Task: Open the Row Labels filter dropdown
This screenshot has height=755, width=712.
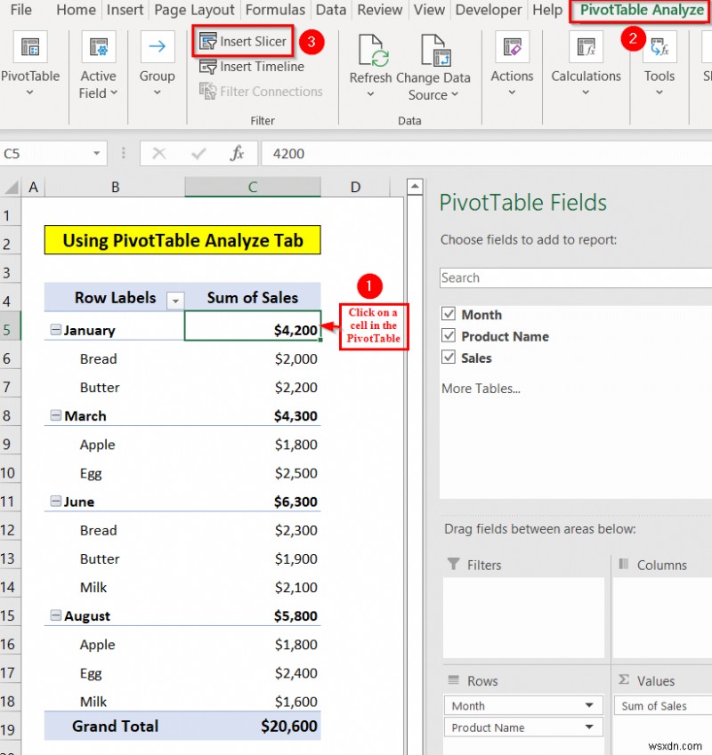Action: pyautogui.click(x=175, y=298)
